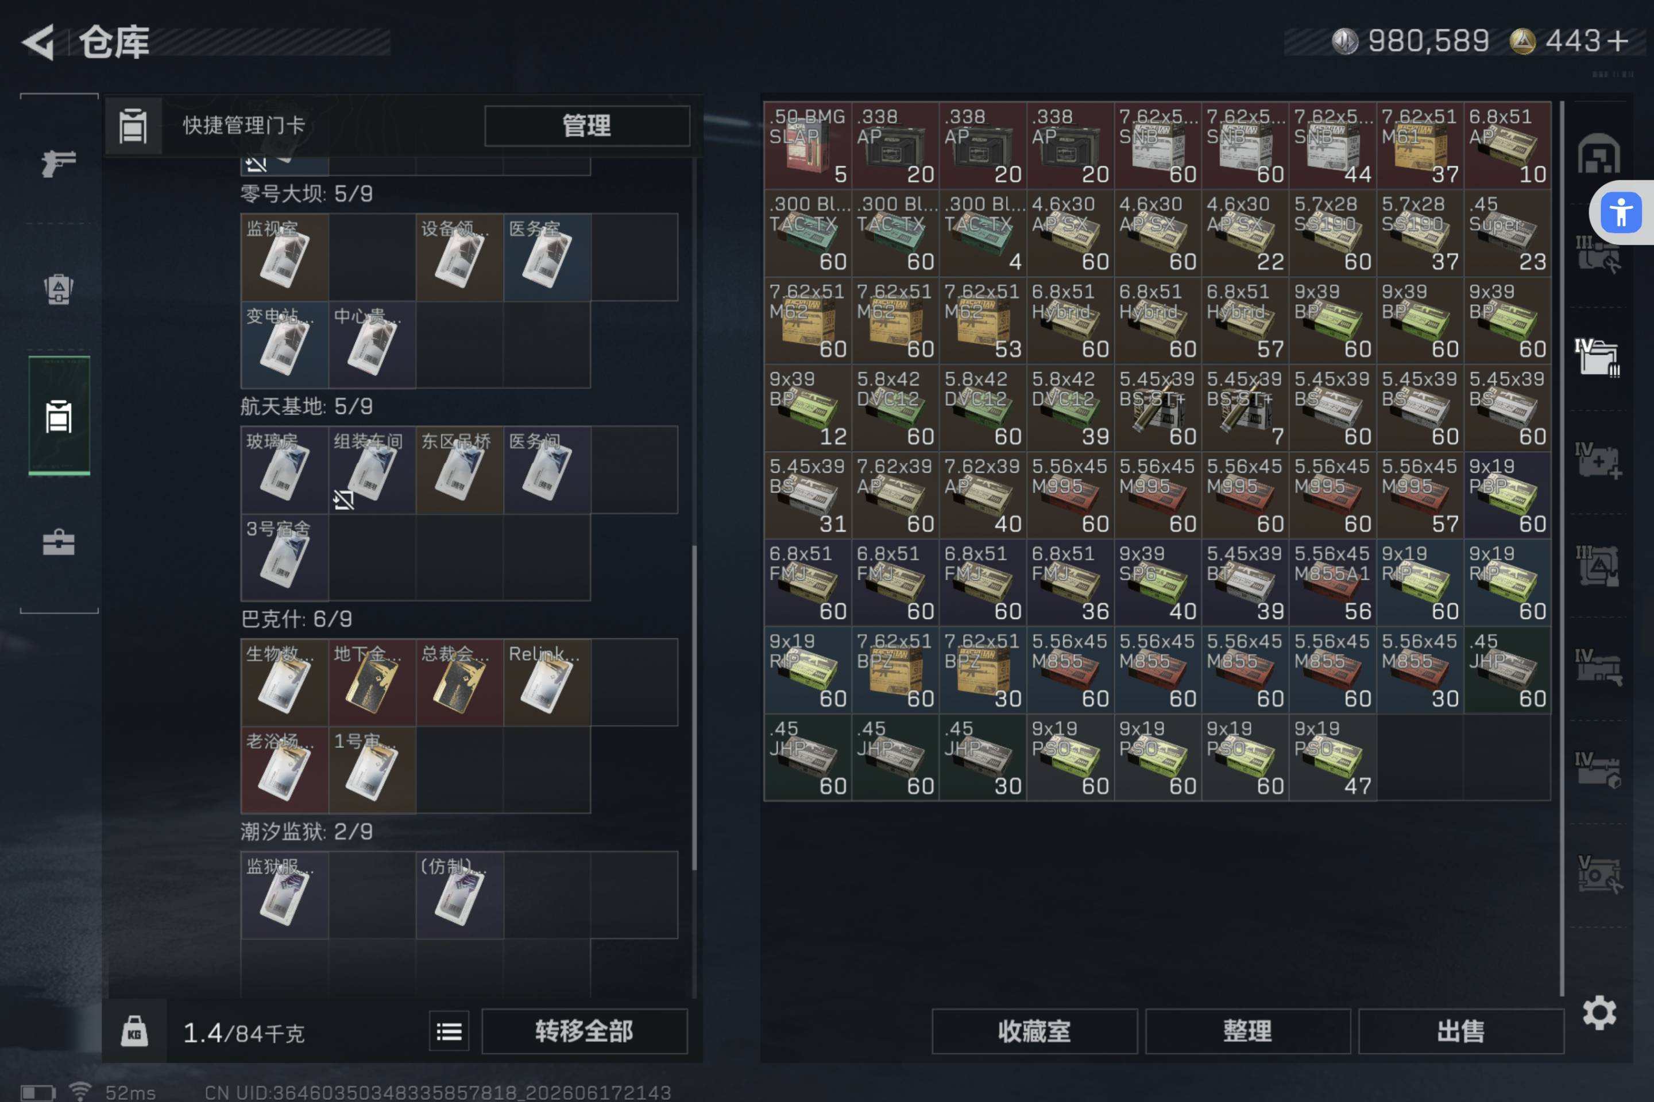Image resolution: width=1654 pixels, height=1102 pixels.
Task: Select the 老浴场... keycard
Action: tap(285, 770)
